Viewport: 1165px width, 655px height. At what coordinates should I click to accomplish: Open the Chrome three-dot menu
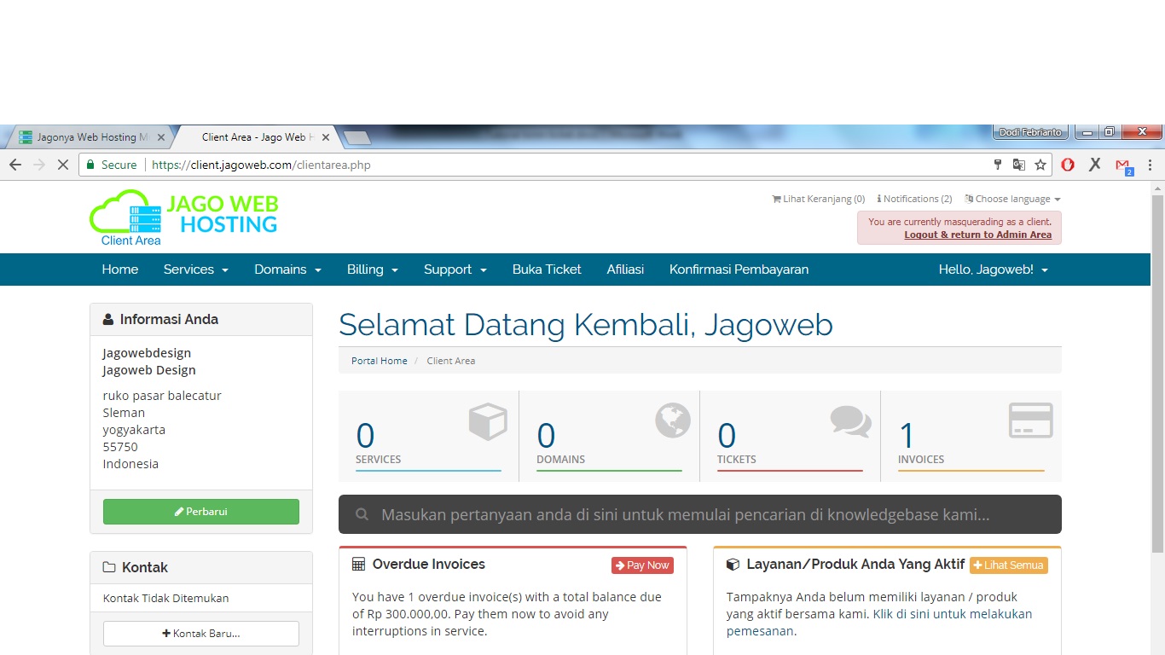click(x=1150, y=165)
